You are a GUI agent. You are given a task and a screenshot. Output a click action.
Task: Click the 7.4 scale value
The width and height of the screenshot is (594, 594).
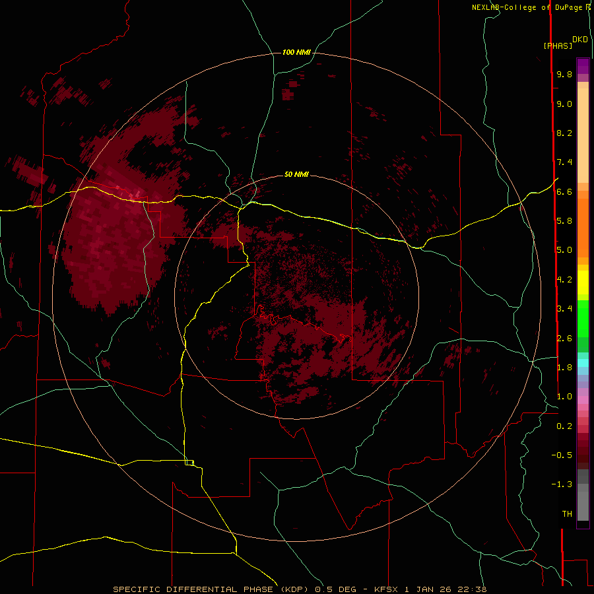(x=564, y=162)
